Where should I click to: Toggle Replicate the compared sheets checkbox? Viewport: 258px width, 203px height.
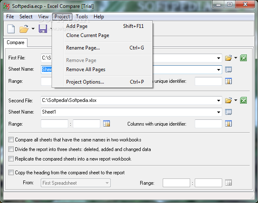(x=11, y=159)
